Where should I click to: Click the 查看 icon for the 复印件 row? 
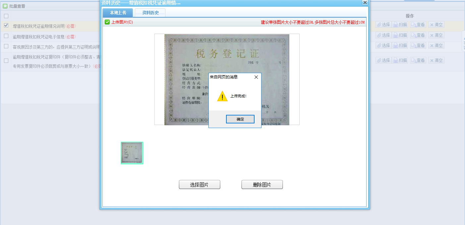(x=418, y=60)
